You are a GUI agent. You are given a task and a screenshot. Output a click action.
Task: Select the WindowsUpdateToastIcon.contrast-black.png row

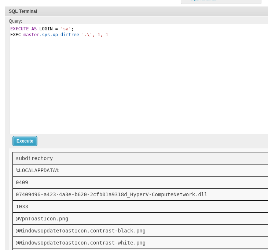coord(81,231)
